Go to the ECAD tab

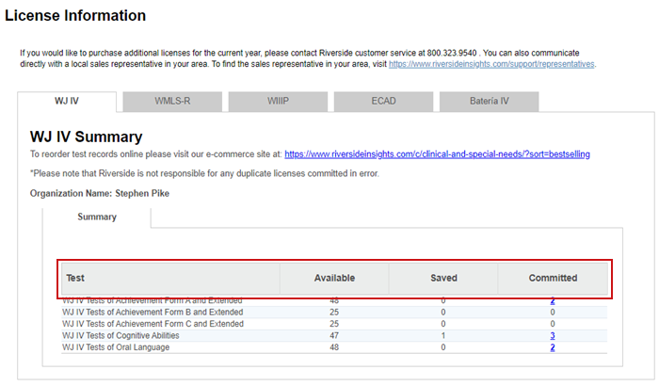pyautogui.click(x=383, y=101)
